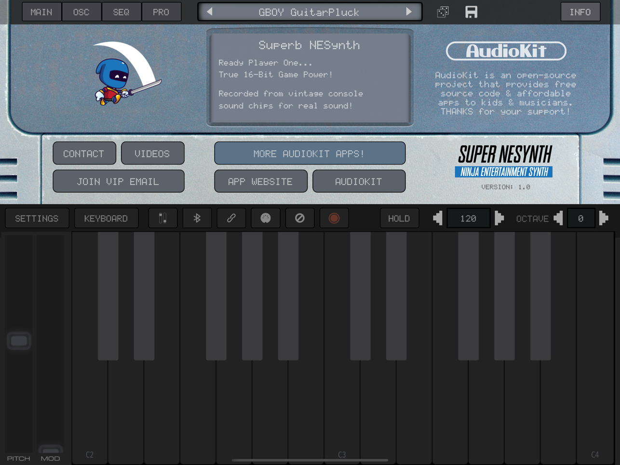Go to next preset arrow
This screenshot has width=620, height=465.
click(x=409, y=12)
